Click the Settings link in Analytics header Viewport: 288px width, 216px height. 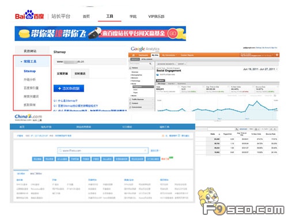pyautogui.click(x=259, y=48)
